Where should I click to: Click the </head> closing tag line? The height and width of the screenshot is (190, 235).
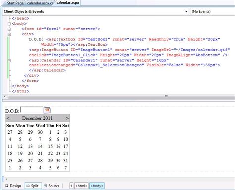click(x=20, y=18)
